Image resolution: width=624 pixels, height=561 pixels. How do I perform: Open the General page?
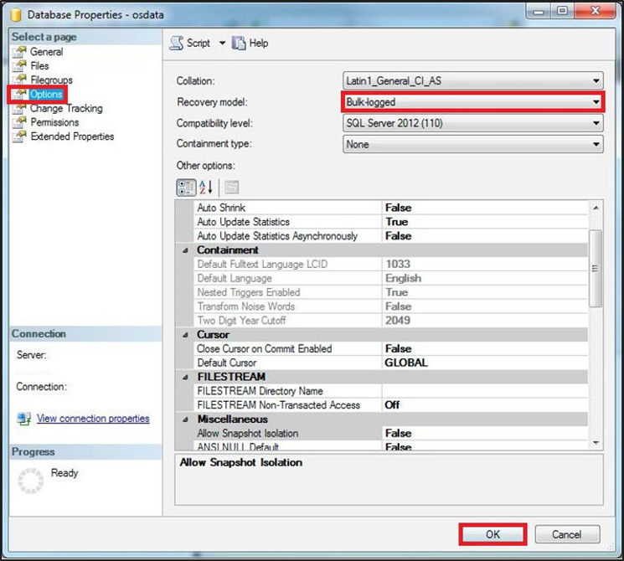(x=47, y=52)
